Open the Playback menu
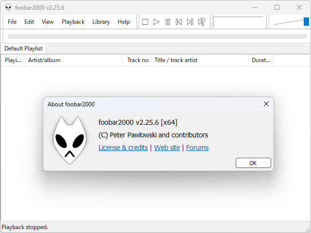Viewport: 311px width, 233px height. pyautogui.click(x=73, y=22)
